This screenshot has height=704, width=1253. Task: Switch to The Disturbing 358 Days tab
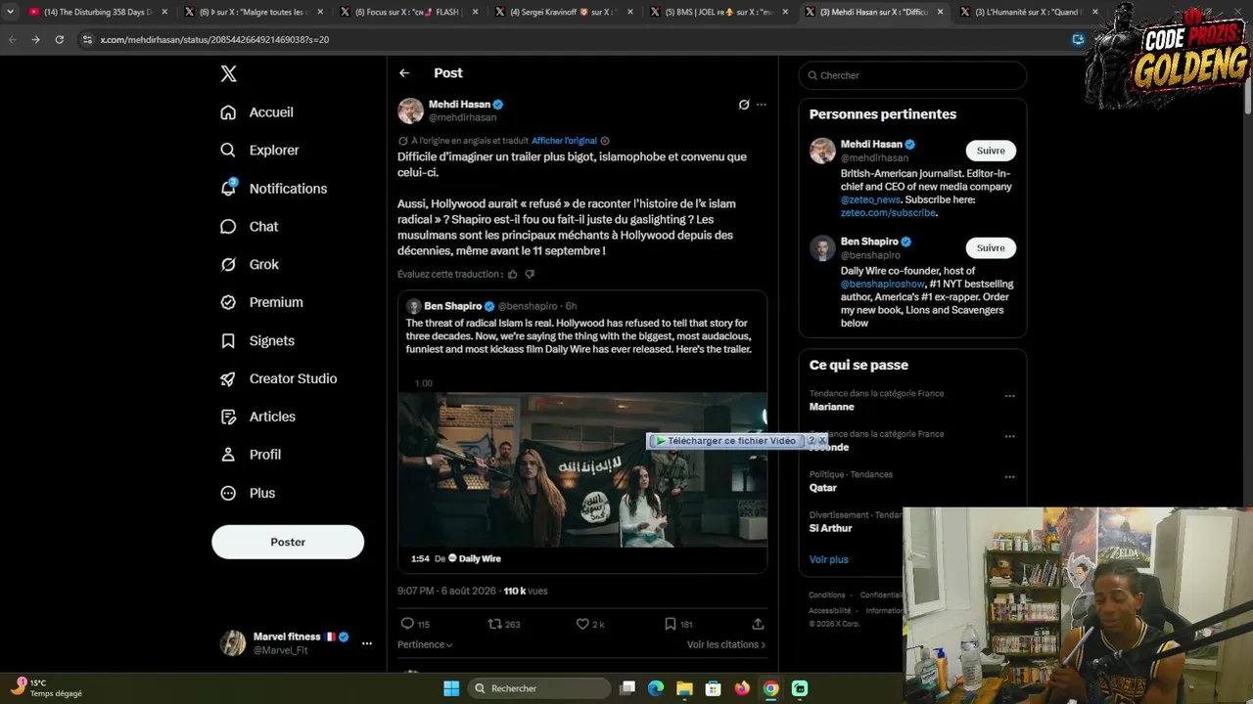(99, 12)
